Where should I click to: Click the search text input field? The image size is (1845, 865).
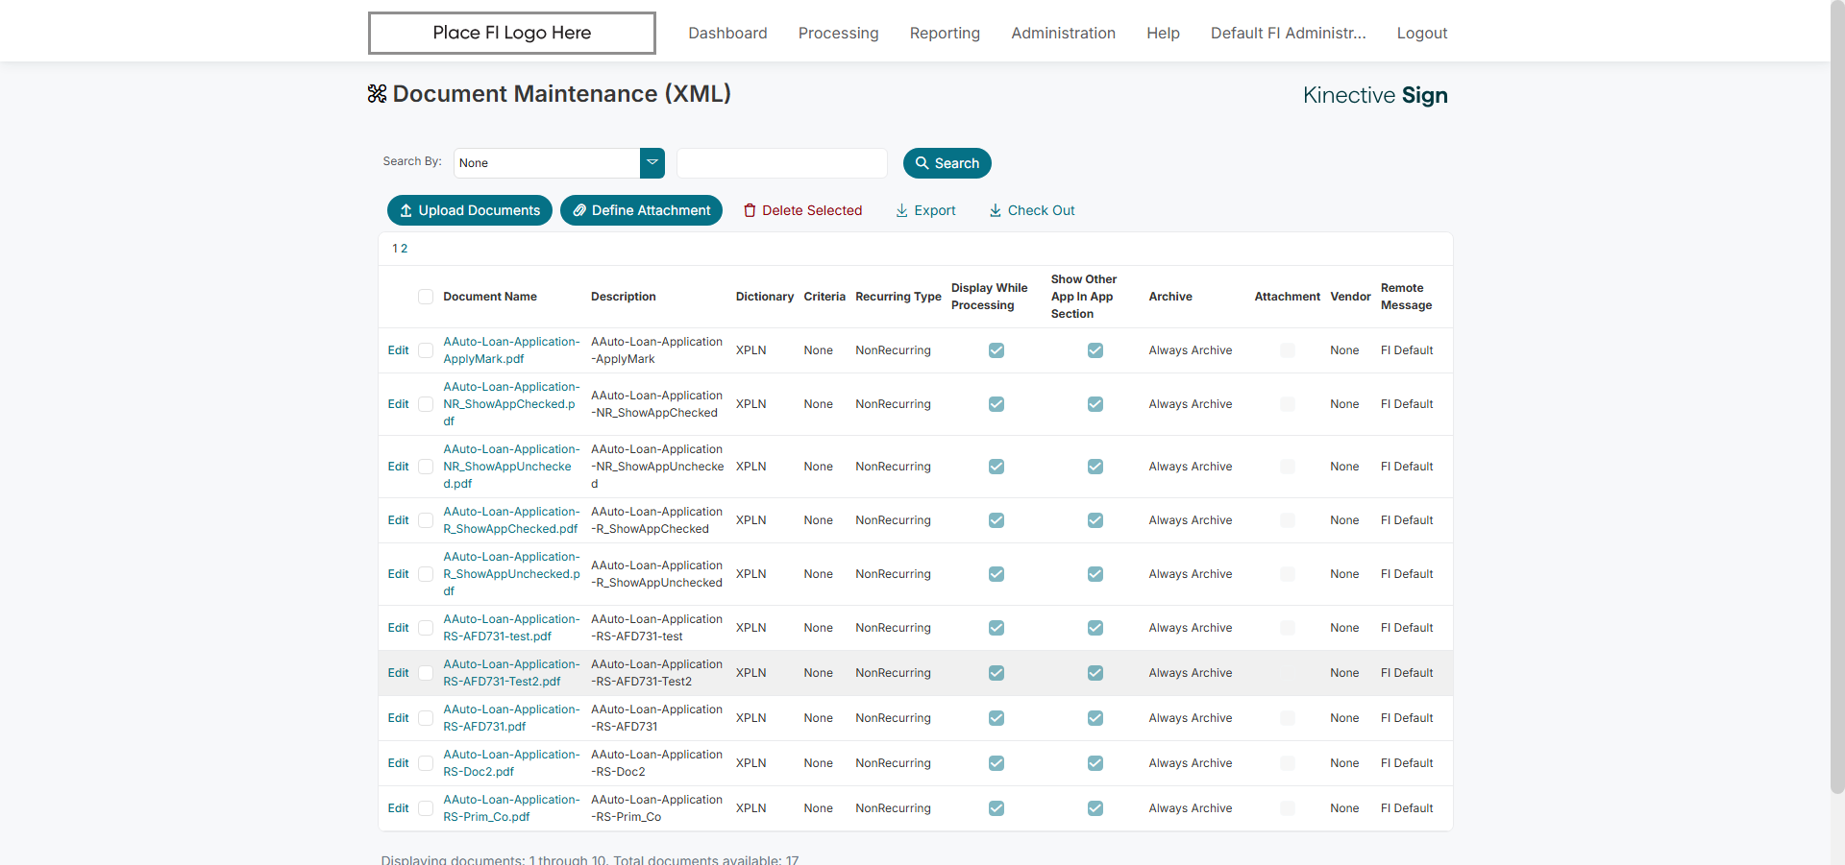click(781, 163)
